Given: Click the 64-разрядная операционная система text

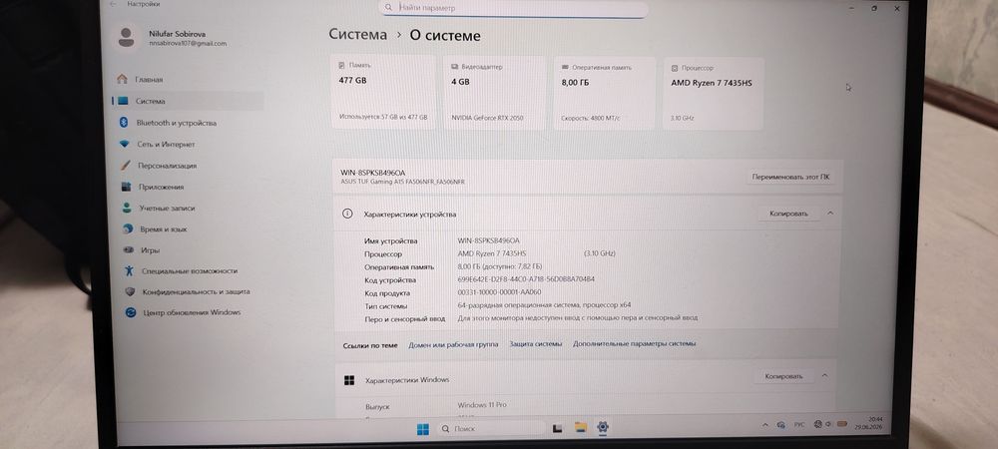Looking at the screenshot, I should pyautogui.click(x=544, y=305).
